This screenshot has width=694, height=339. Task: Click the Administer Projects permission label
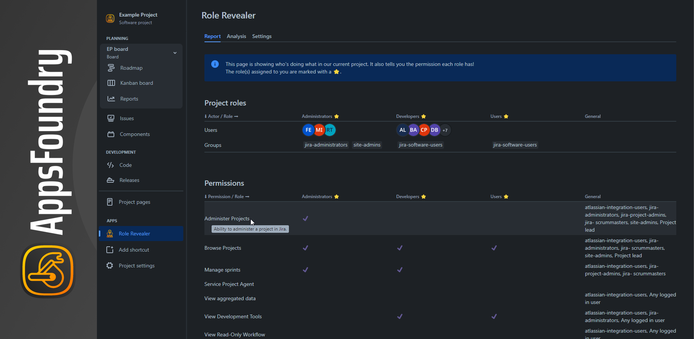pyautogui.click(x=227, y=218)
